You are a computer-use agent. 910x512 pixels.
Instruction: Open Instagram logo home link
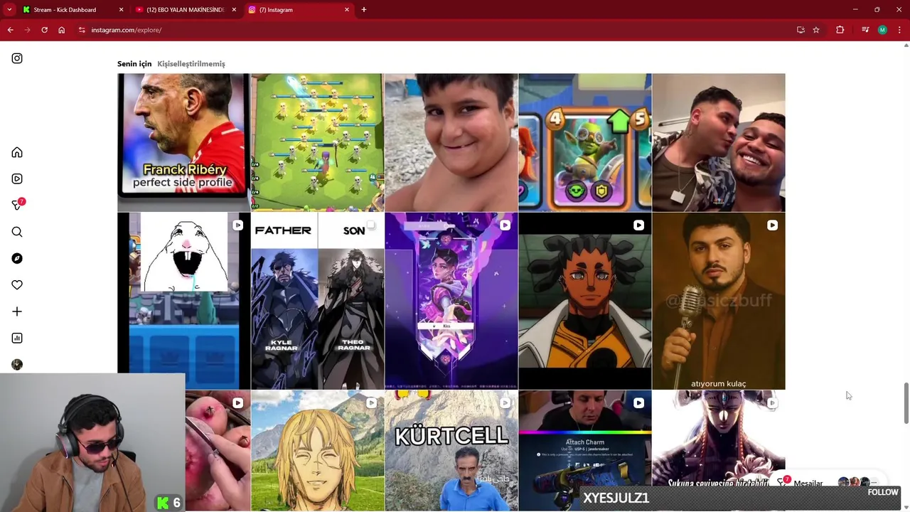pos(17,58)
